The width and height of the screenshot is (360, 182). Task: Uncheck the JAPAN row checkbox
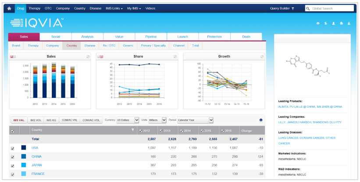coord(12,165)
